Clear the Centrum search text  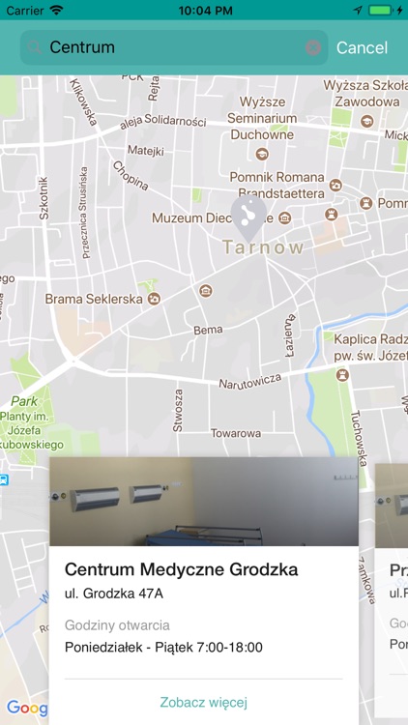[313, 47]
